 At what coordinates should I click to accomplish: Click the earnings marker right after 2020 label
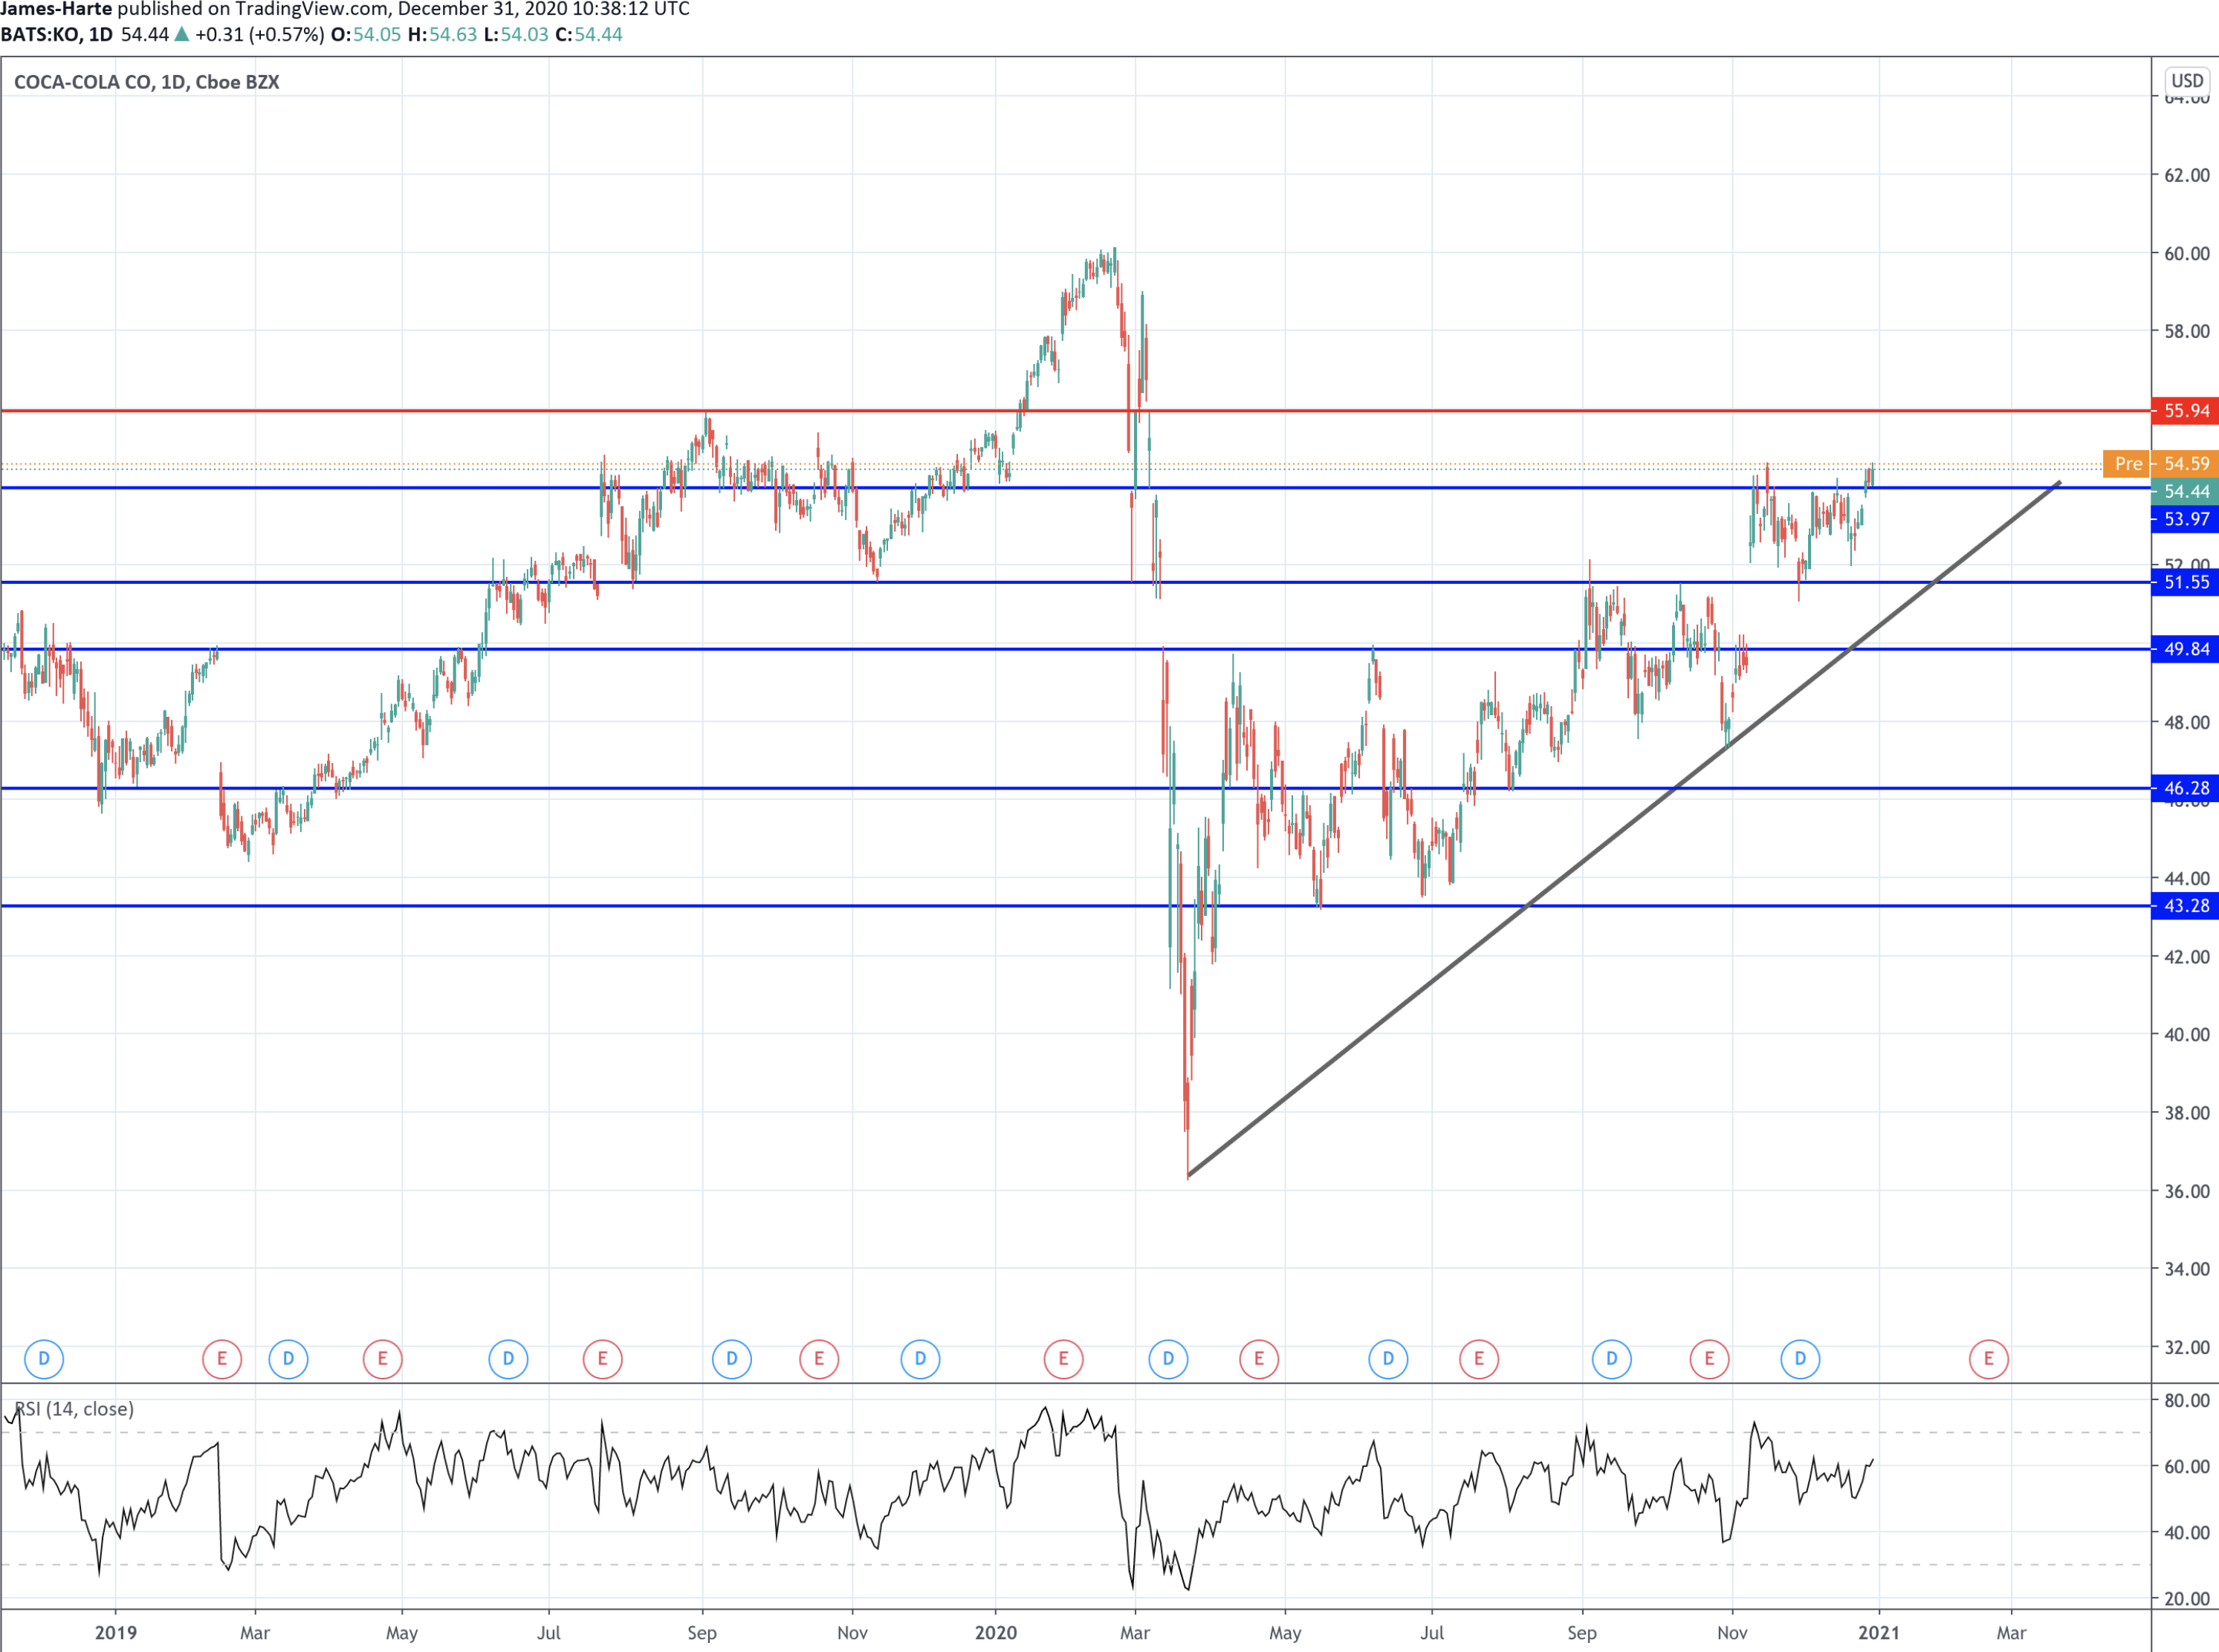tap(1063, 1359)
